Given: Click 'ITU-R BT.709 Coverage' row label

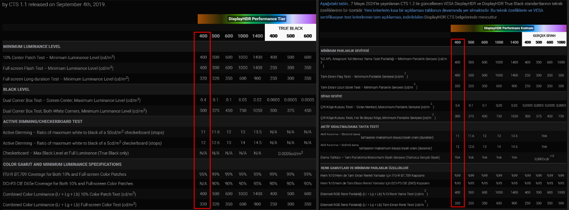Looking at the screenshot, I should click(x=65, y=175).
